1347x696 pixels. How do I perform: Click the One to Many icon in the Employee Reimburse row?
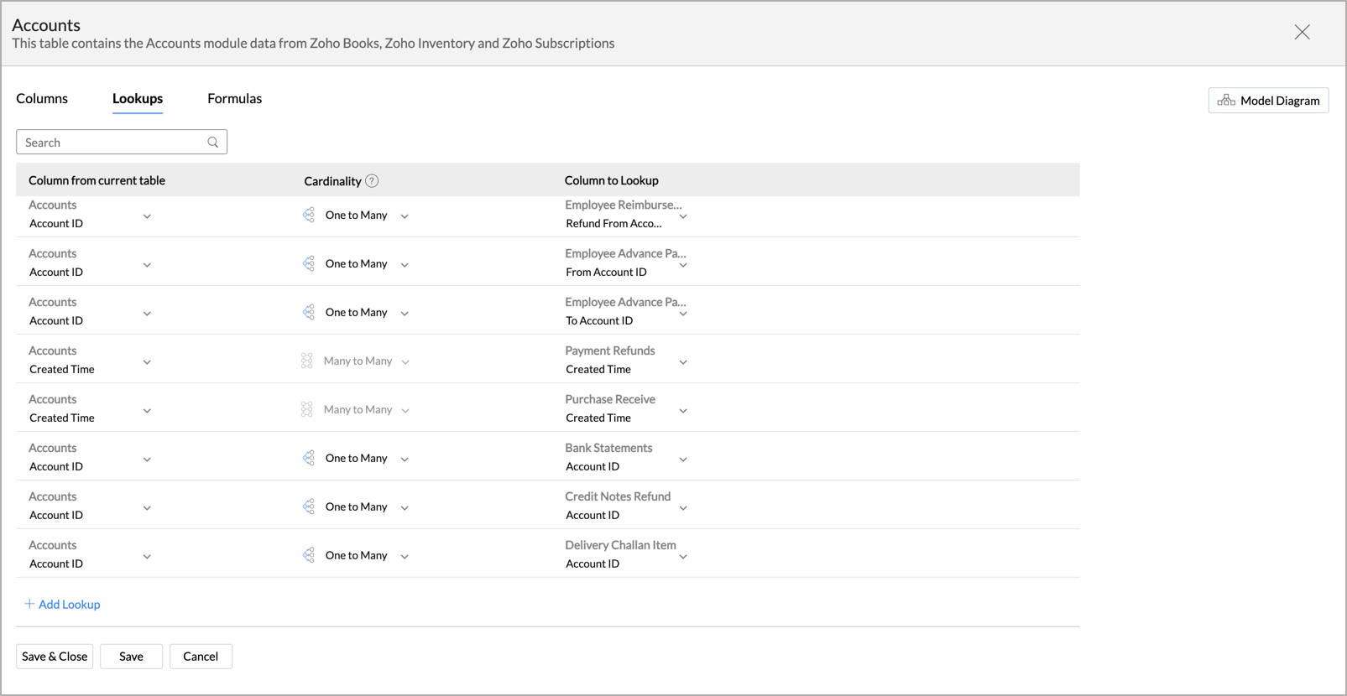309,215
